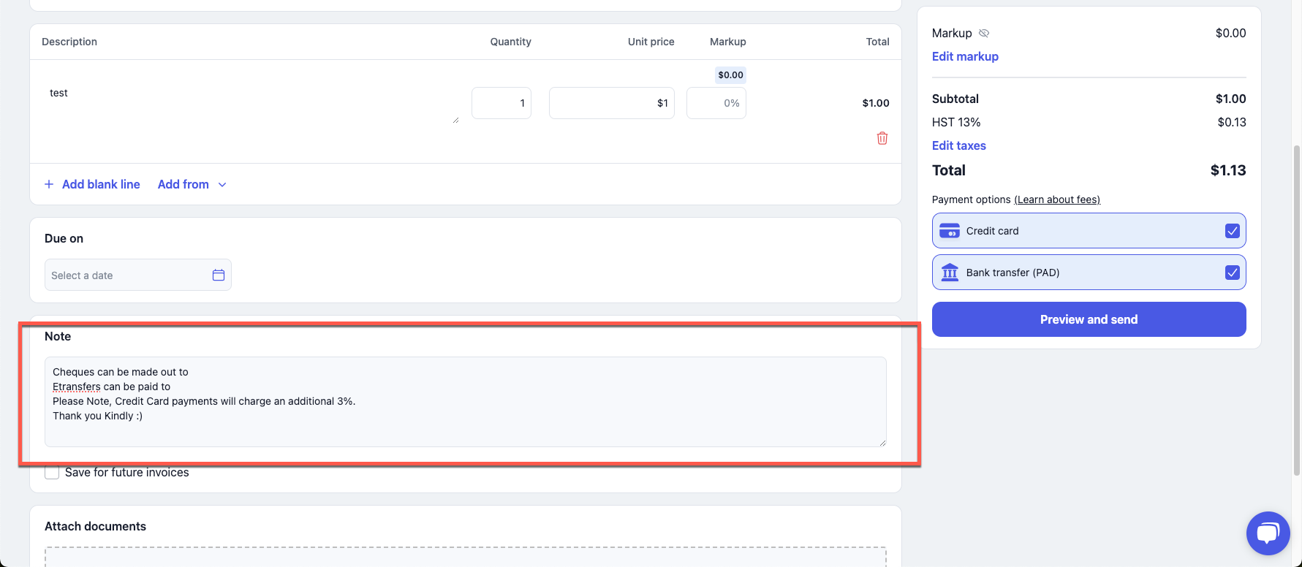Click the bank building icon

tap(949, 273)
